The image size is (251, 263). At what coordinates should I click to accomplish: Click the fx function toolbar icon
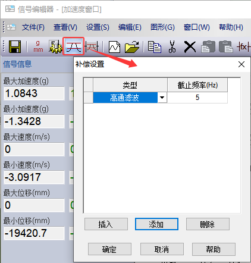point(244,47)
